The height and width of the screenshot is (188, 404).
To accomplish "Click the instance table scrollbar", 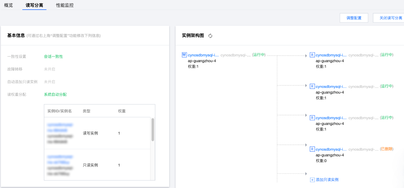I will pos(153,130).
